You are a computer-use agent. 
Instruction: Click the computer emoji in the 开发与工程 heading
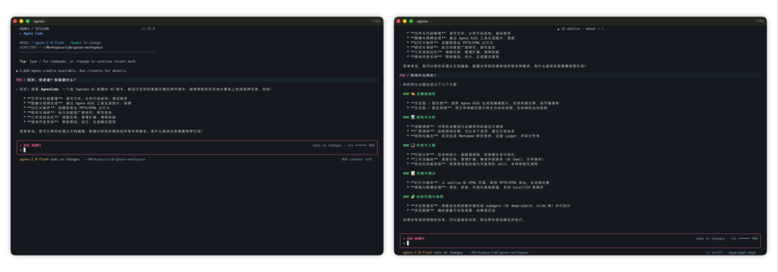point(413,145)
